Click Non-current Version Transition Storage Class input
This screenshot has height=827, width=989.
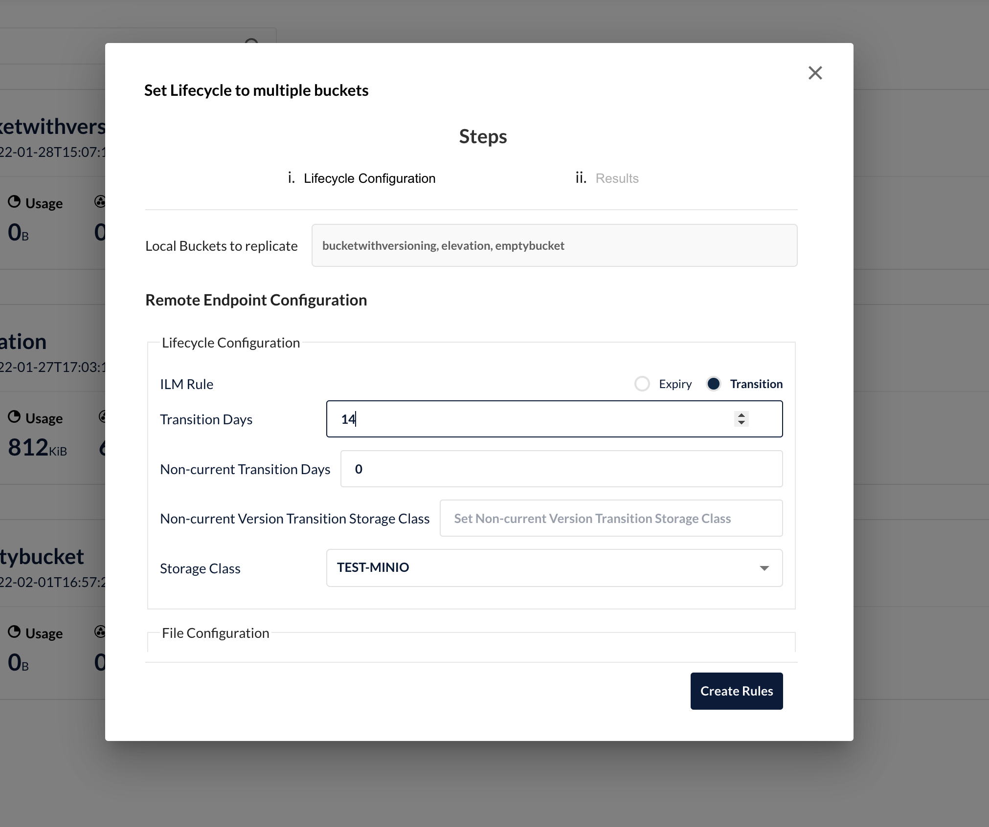(x=610, y=519)
